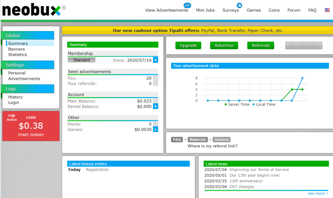Viewport: 333px width, 198px height.
Task: Click membership since date 2020/07/16
Action: click(139, 60)
